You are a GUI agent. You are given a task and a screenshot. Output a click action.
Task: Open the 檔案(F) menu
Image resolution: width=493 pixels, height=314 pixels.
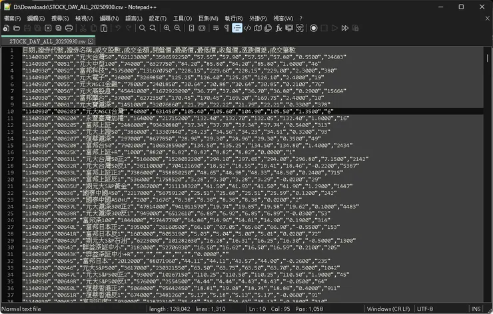[x=12, y=18]
